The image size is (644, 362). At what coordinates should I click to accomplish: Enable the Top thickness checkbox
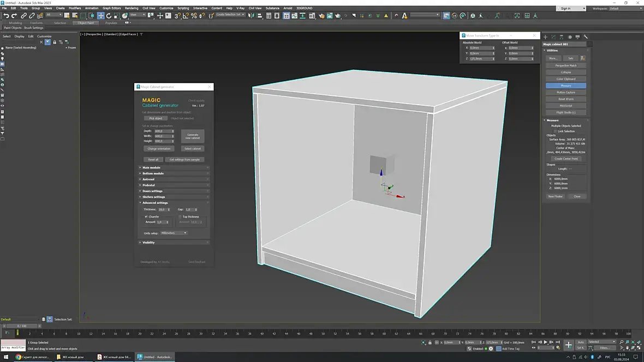(x=180, y=216)
